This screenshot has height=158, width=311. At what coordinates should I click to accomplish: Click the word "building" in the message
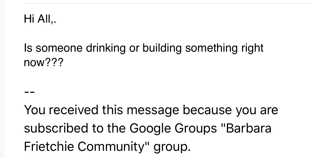[x=162, y=49]
